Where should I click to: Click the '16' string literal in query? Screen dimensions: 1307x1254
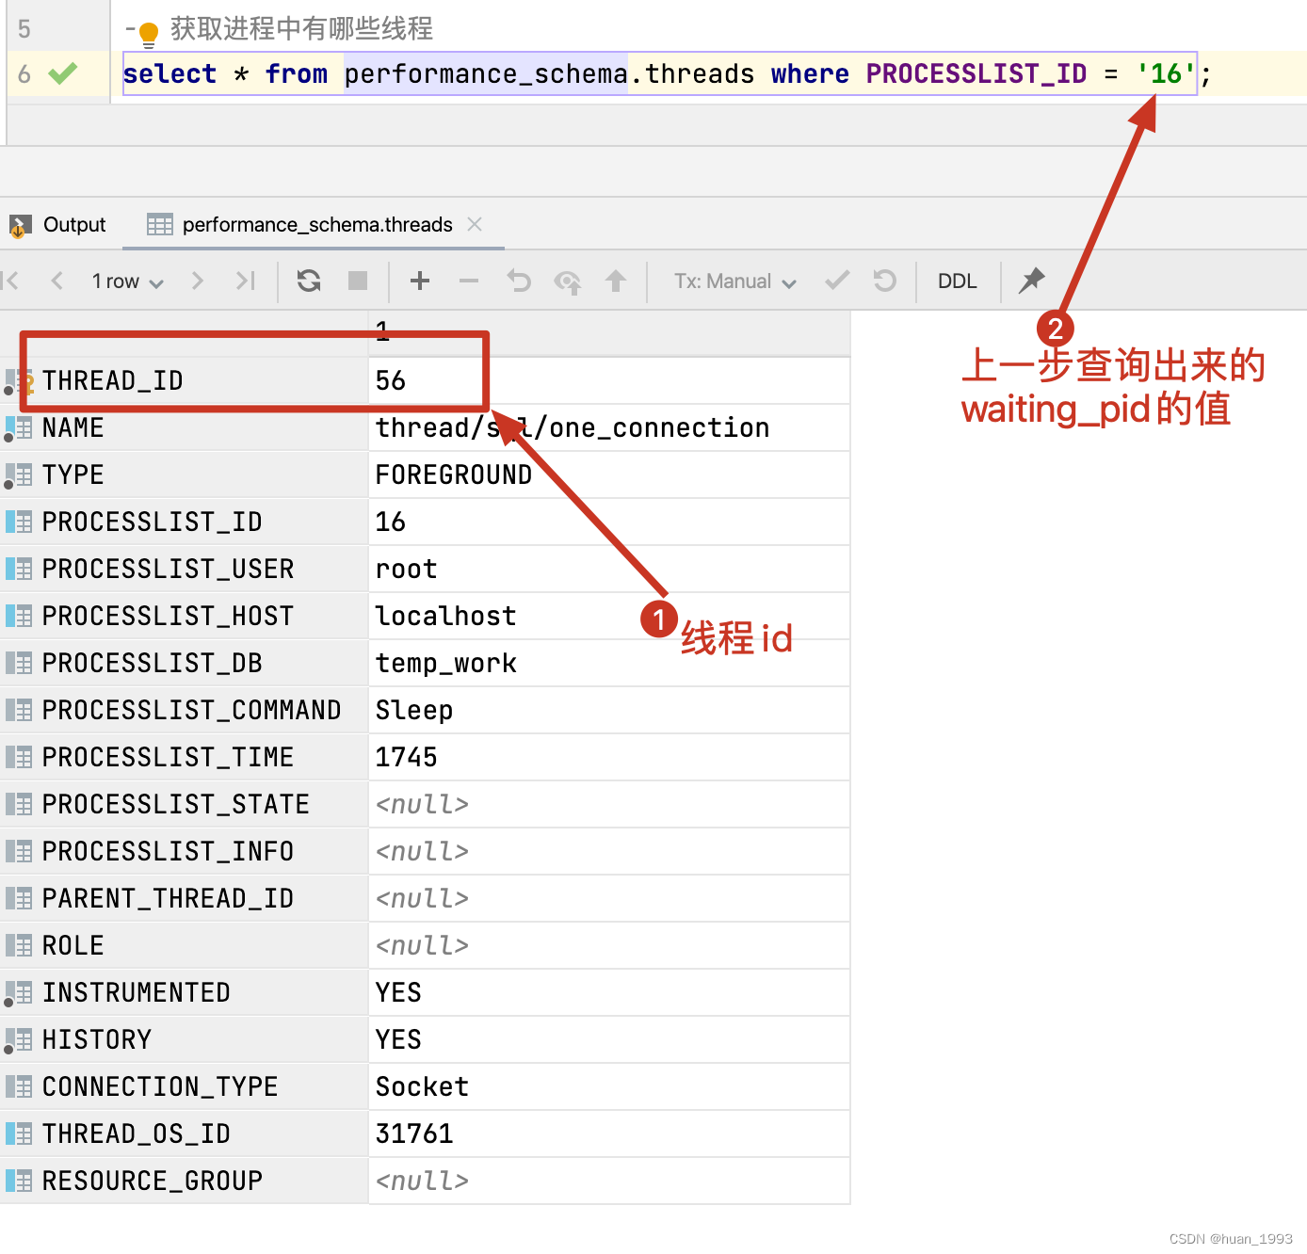pyautogui.click(x=1166, y=73)
